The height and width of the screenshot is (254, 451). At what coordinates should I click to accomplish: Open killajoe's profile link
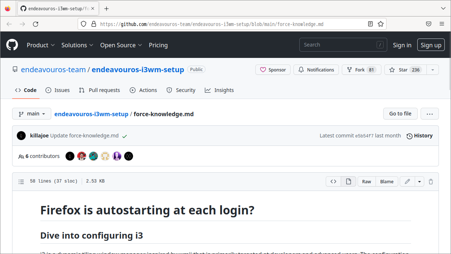click(39, 136)
